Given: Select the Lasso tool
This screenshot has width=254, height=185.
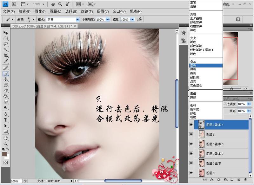Looking at the screenshot, I should (x=6, y=44).
